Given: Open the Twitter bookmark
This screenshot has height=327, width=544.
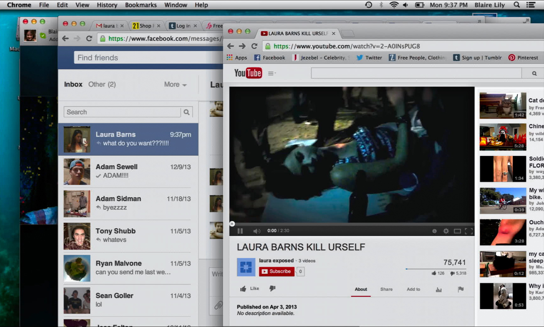Looking at the screenshot, I should [369, 58].
